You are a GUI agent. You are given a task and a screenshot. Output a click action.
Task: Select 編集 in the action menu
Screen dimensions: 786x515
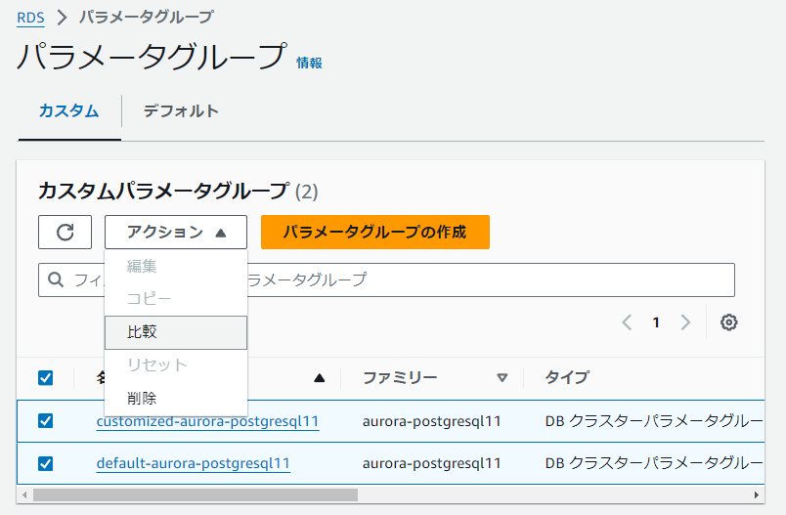coord(176,266)
